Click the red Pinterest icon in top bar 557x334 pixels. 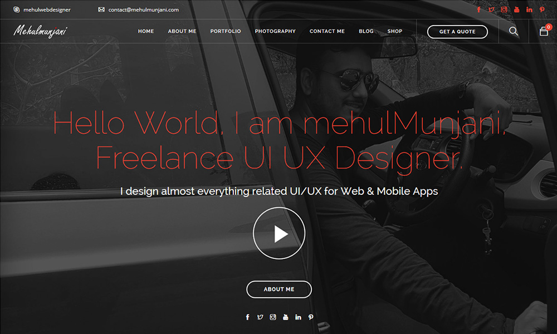coord(542,9)
